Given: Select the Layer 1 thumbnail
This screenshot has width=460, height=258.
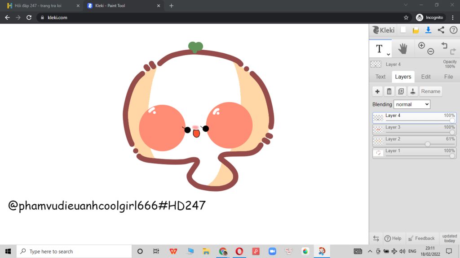Looking at the screenshot, I should pos(378,153).
